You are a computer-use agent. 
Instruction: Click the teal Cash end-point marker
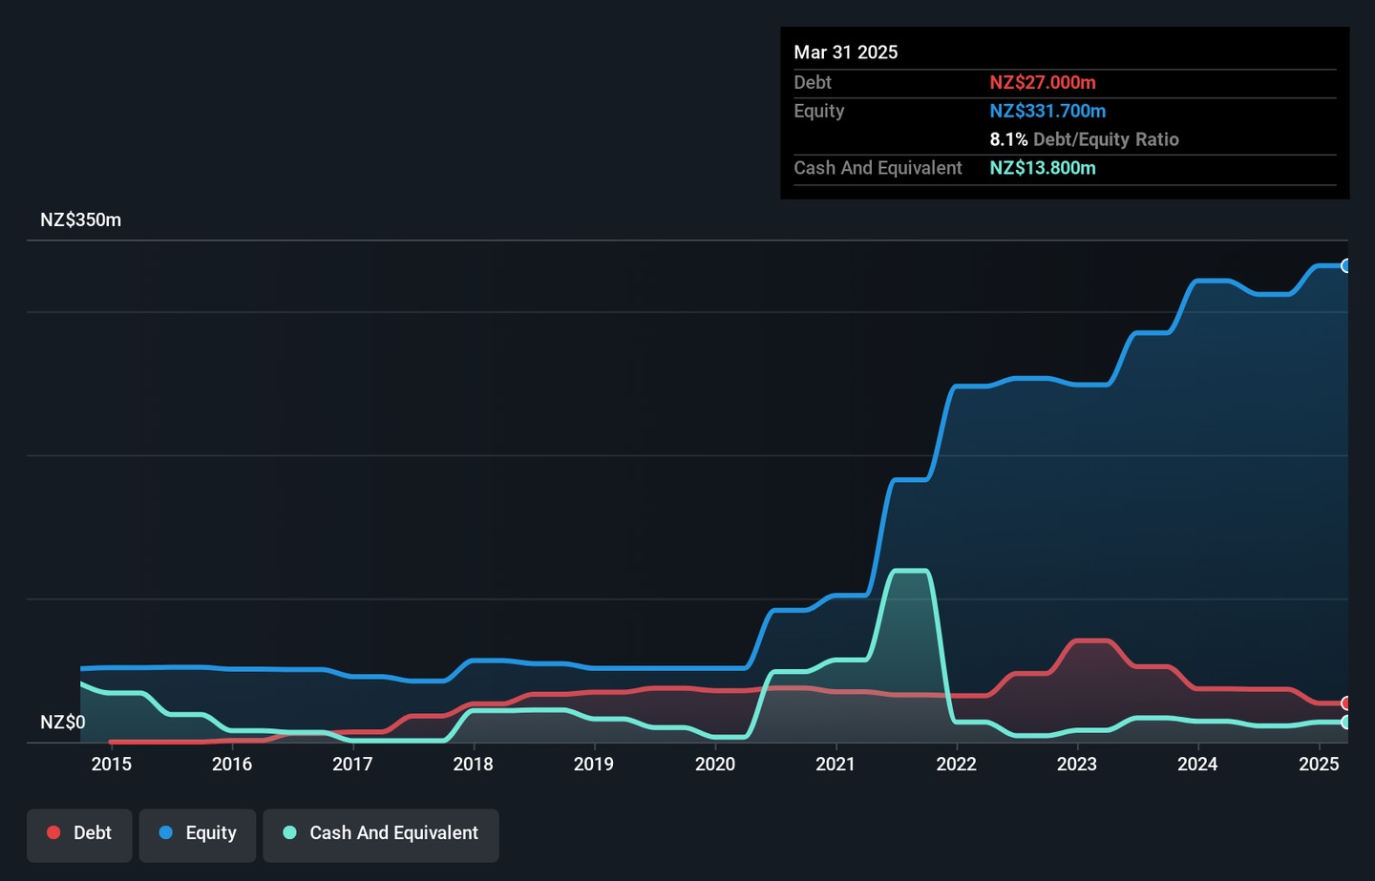coord(1345,723)
